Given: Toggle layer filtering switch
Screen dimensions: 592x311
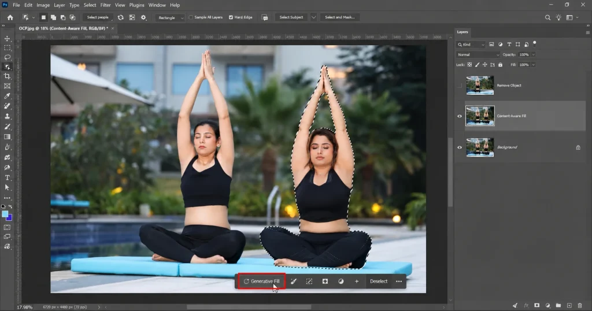Looking at the screenshot, I should [x=535, y=43].
